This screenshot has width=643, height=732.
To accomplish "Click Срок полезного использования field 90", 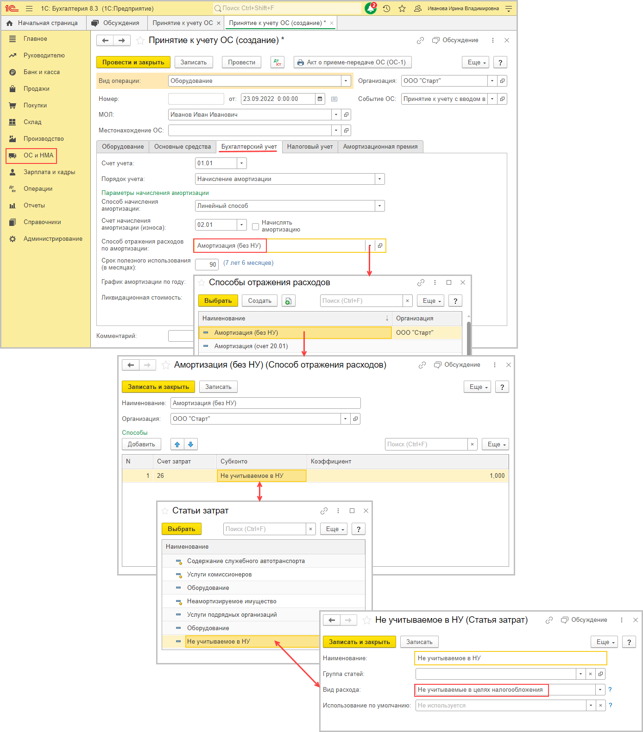I will (x=207, y=264).
